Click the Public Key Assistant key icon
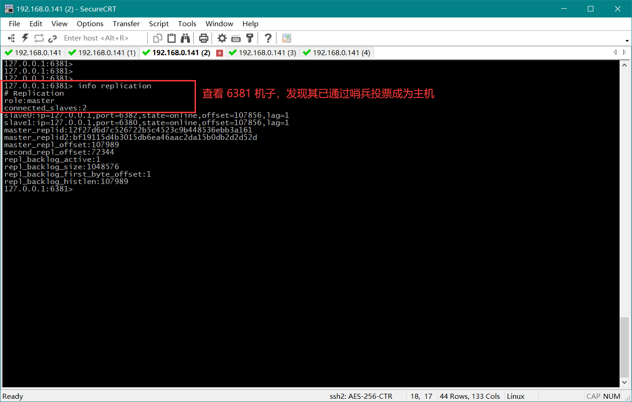Screen dimensions: 632x402 point(250,38)
